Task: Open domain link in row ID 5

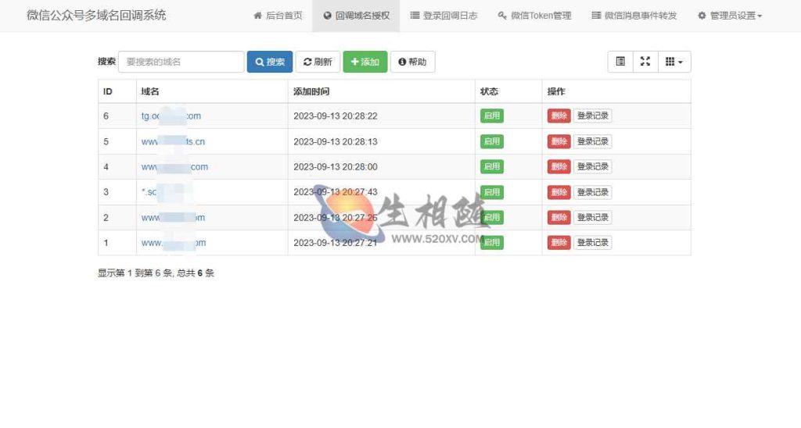Action: 173,141
